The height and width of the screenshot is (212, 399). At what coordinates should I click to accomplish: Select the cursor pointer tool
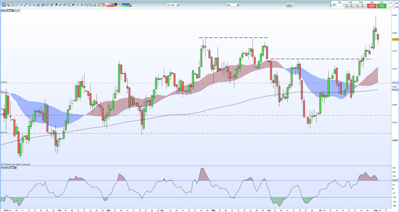pyautogui.click(x=4, y=5)
